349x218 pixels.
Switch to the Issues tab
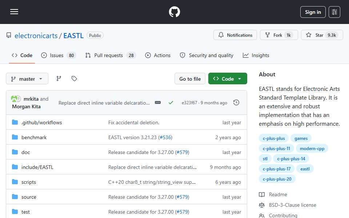tap(59, 55)
